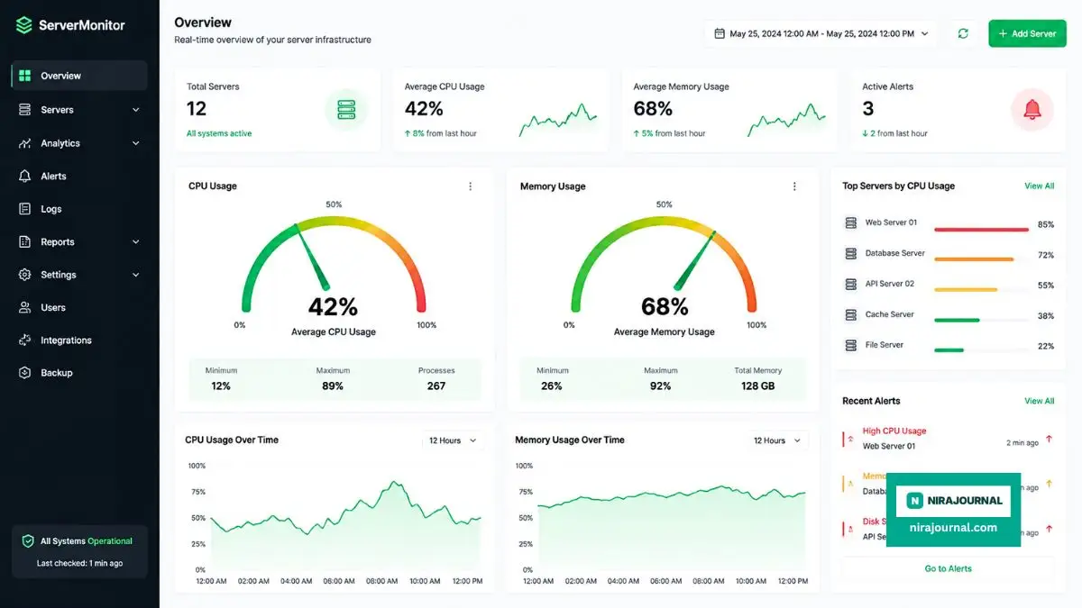This screenshot has width=1082, height=608.
Task: Open the Memory Usage card three-dot menu
Action: (794, 186)
